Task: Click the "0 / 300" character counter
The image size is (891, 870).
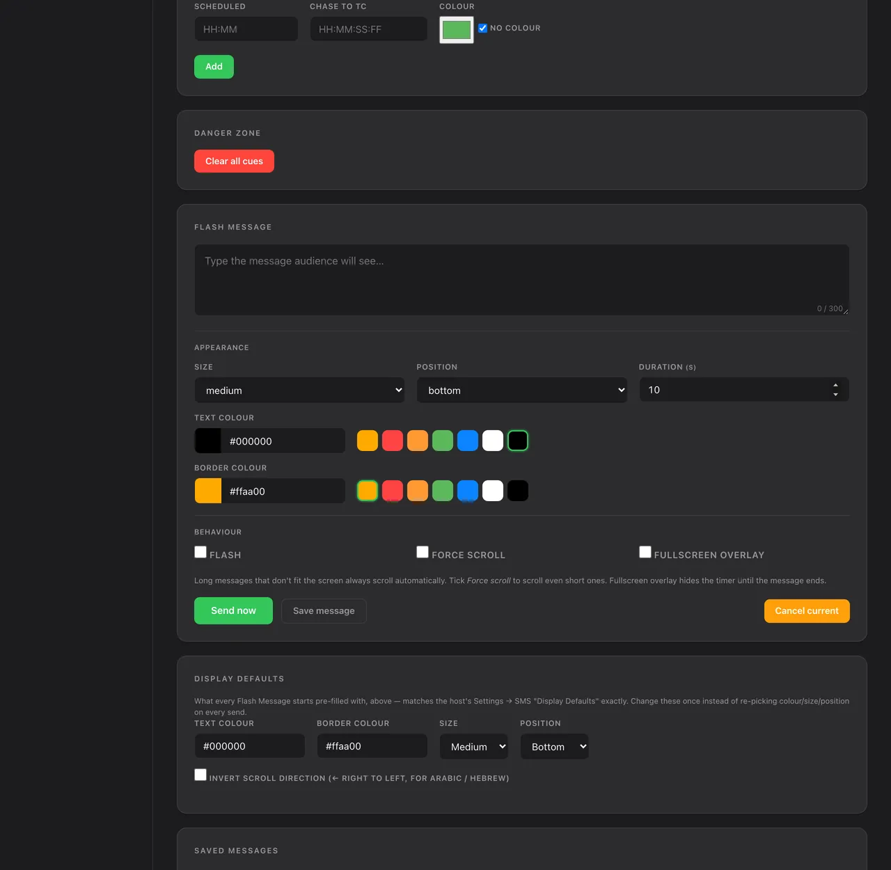Action: 830,308
